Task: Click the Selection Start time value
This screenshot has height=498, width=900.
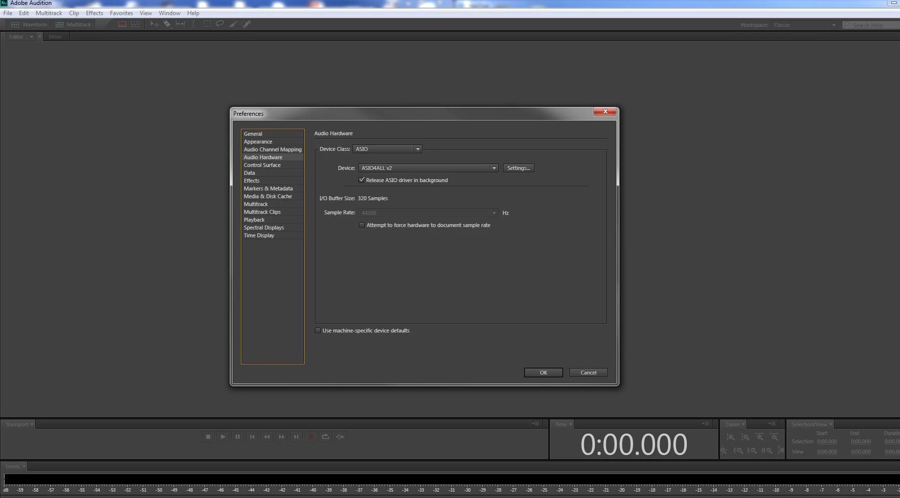Action: 827,441
